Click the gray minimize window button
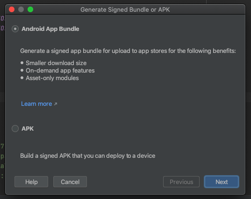Viewport: 251px width, 199px height. (x=21, y=9)
